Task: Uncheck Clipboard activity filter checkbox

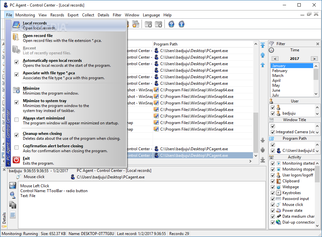Action: click(x=273, y=181)
